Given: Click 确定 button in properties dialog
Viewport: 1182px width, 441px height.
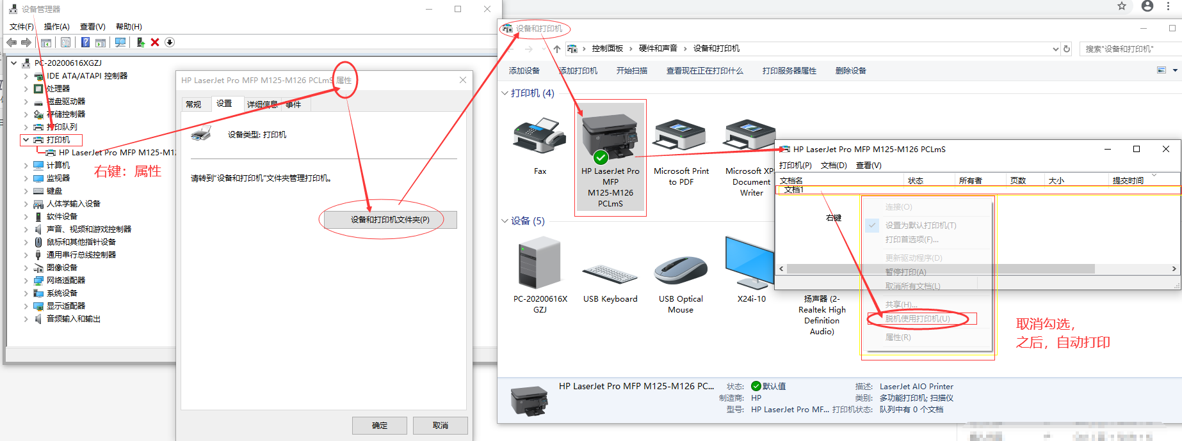Looking at the screenshot, I should pos(380,426).
